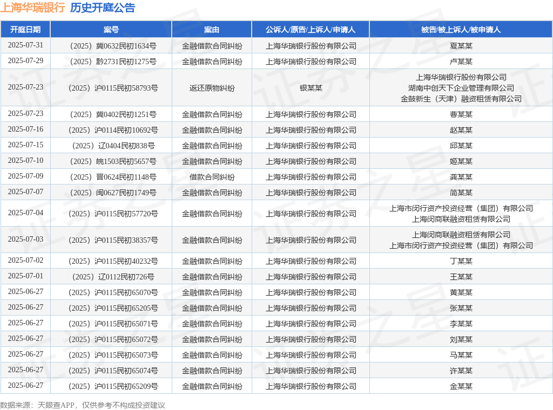
Task: Click the 数据来源 天眼查APP footer note
Action: coord(83,405)
